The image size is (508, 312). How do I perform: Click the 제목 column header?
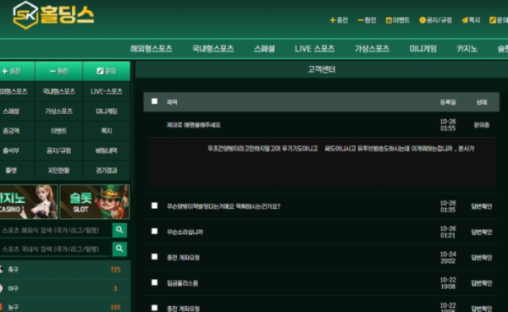172,102
